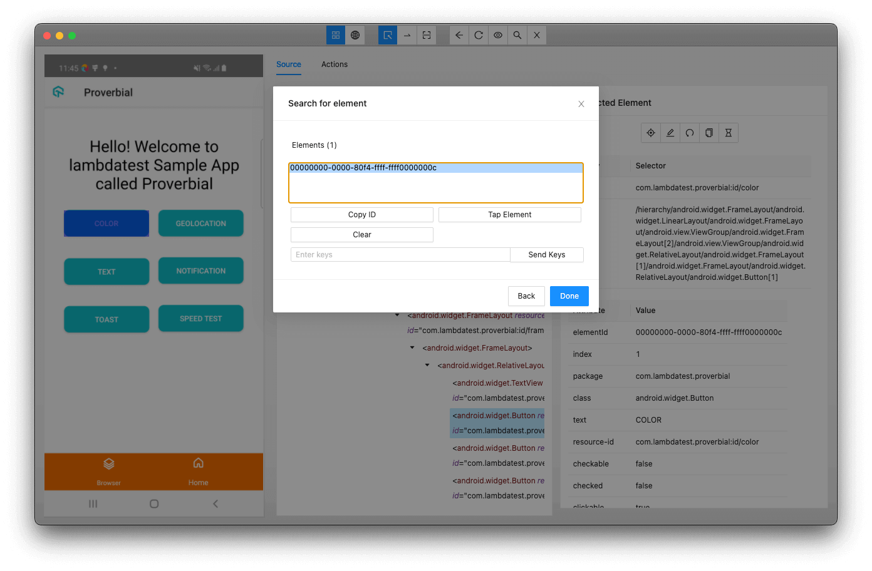Quit session using the X toolbar icon
The image size is (872, 571).
[x=536, y=35]
